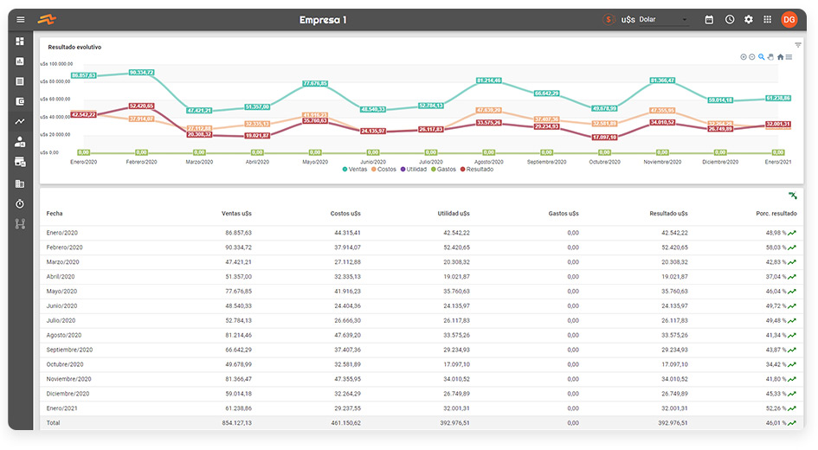Toggle the Gastos series in legend
818x450 pixels.
pos(443,170)
